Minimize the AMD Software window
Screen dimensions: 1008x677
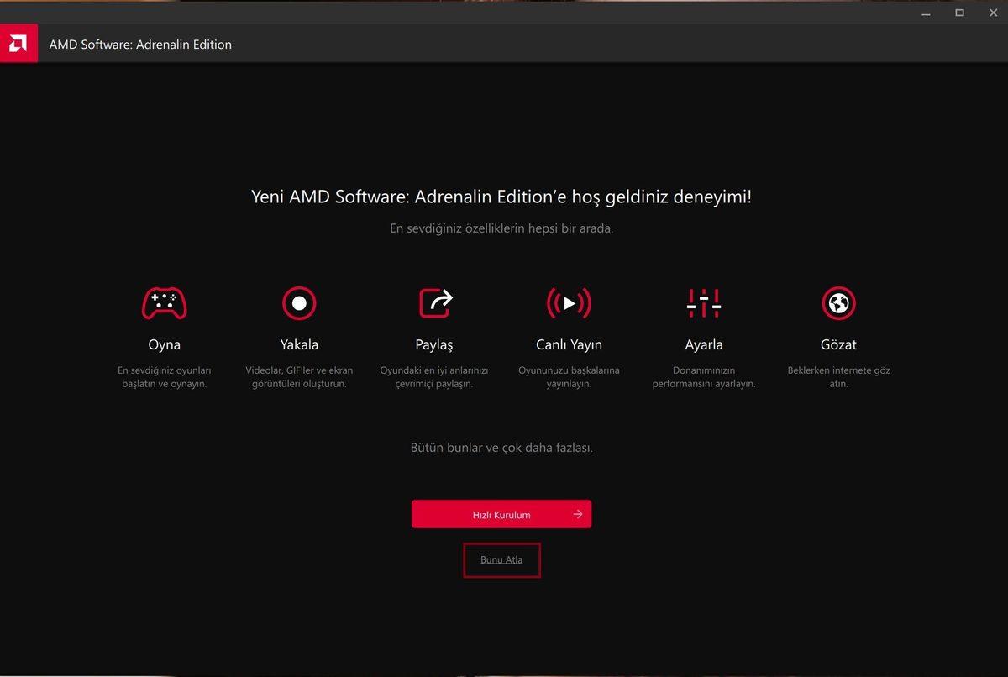pyautogui.click(x=927, y=13)
